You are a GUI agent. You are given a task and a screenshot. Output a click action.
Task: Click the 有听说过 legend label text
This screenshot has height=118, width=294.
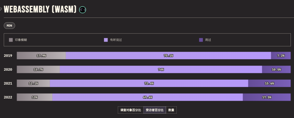(x=116, y=40)
